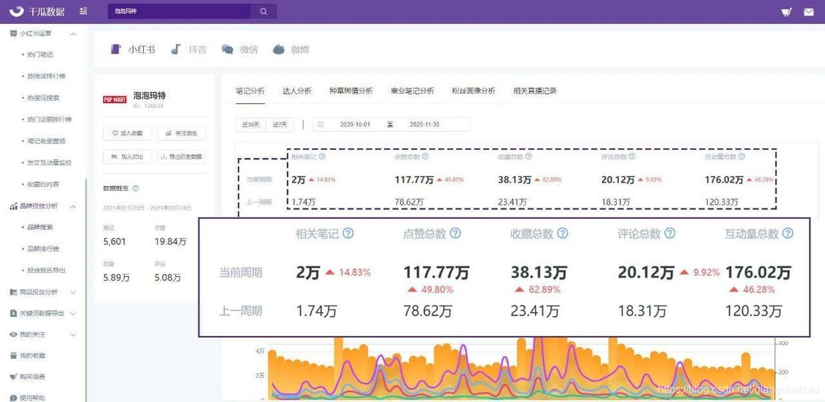
Task: Expand the 关键词数据导出 sidebar section
Action: click(x=40, y=313)
